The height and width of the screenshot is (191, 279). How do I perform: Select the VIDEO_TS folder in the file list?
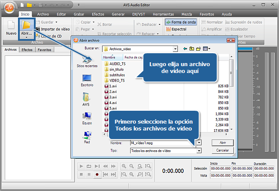115,80
